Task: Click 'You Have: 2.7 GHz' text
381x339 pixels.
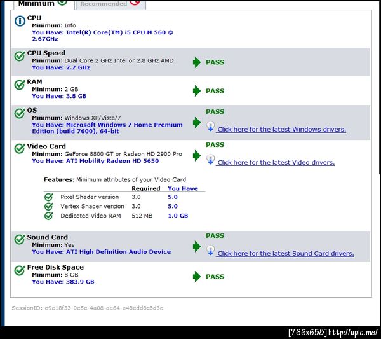Action: pyautogui.click(x=61, y=67)
